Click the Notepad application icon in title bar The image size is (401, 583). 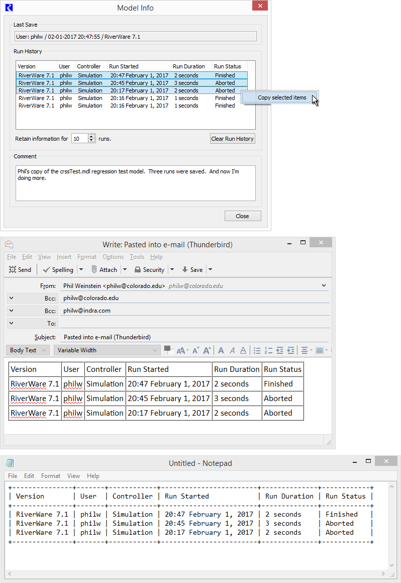[10, 463]
